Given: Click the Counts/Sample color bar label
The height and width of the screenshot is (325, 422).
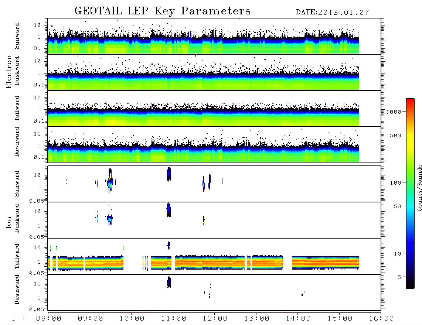Looking at the screenshot, I should click(419, 188).
